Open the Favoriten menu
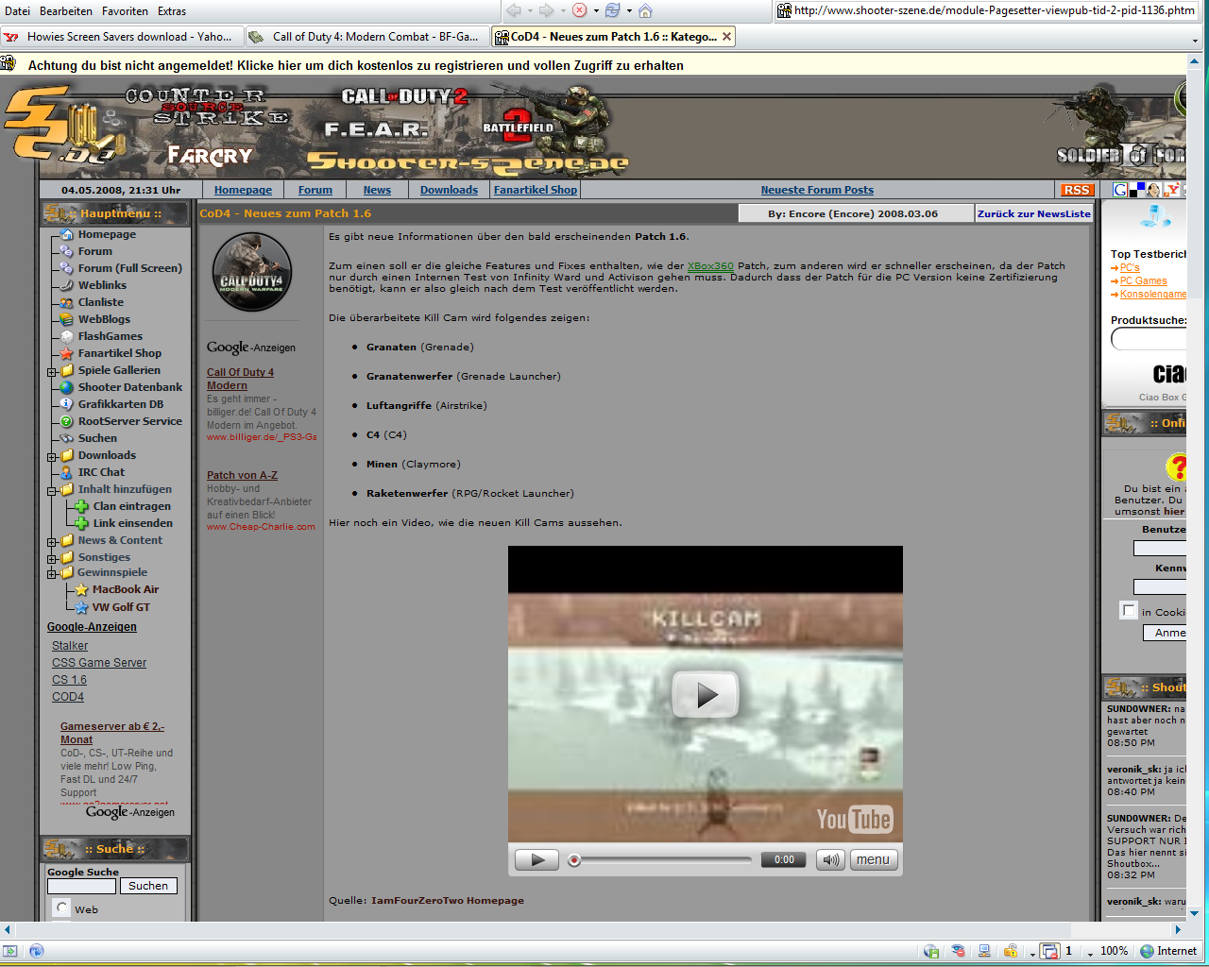 [x=126, y=11]
